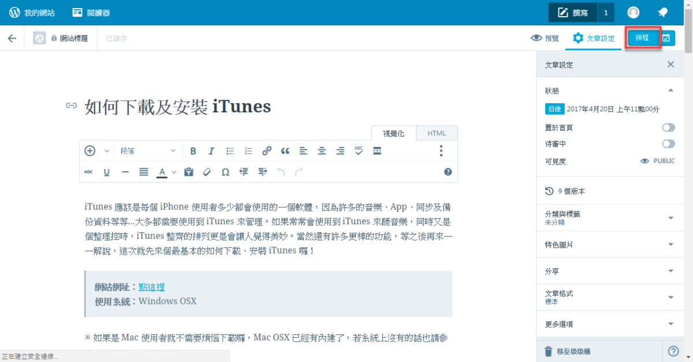Open editor keyboard shortcuts help
693x362 pixels.
(x=448, y=172)
